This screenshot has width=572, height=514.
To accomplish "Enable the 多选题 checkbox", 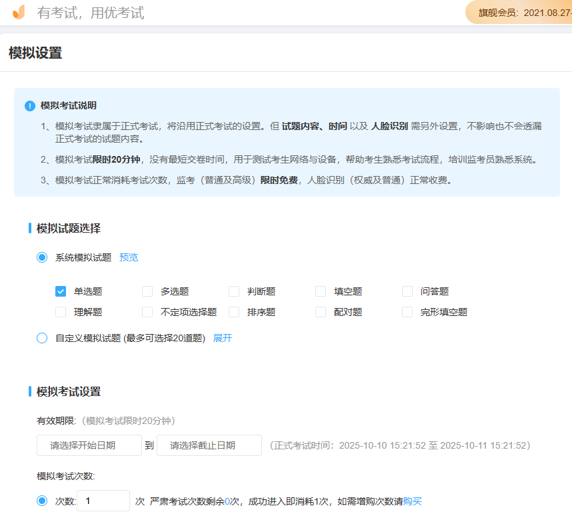I will coord(147,291).
